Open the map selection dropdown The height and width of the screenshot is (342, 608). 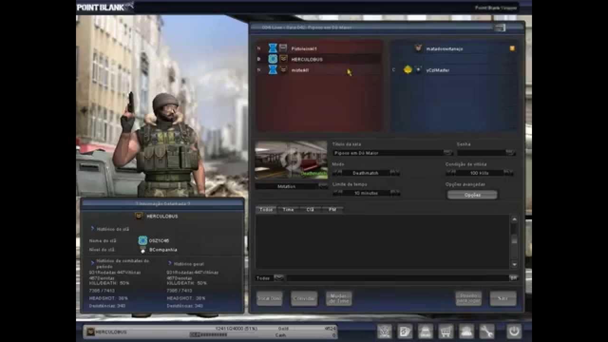pyautogui.click(x=323, y=186)
